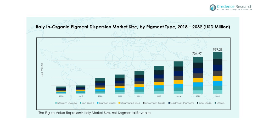Click the Ultramarine Blue legend swatch

[119, 103]
